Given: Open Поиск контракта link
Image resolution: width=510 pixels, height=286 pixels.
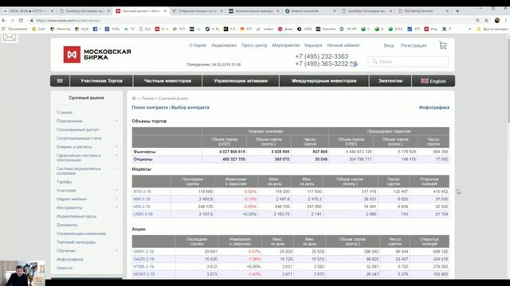Looking at the screenshot, I should [150, 107].
